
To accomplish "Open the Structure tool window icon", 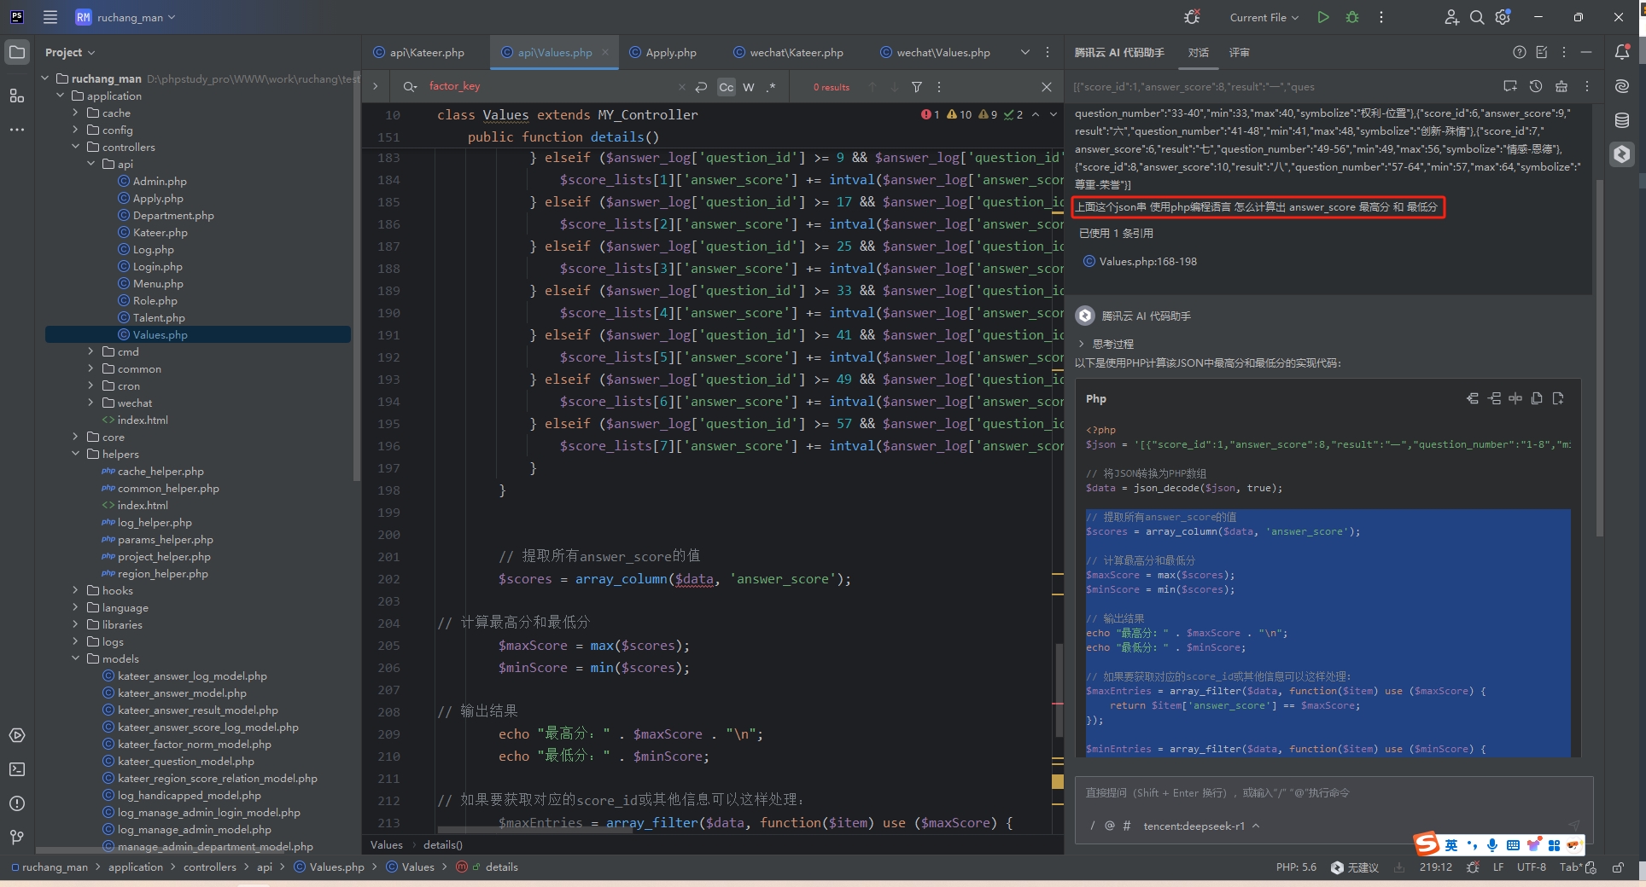I will coord(17,96).
